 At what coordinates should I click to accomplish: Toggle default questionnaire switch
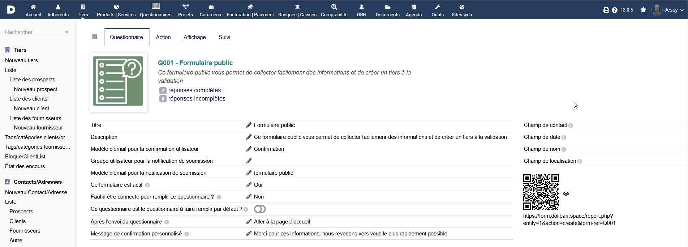tap(260, 209)
